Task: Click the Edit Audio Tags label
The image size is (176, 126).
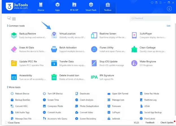Action: click(22, 112)
